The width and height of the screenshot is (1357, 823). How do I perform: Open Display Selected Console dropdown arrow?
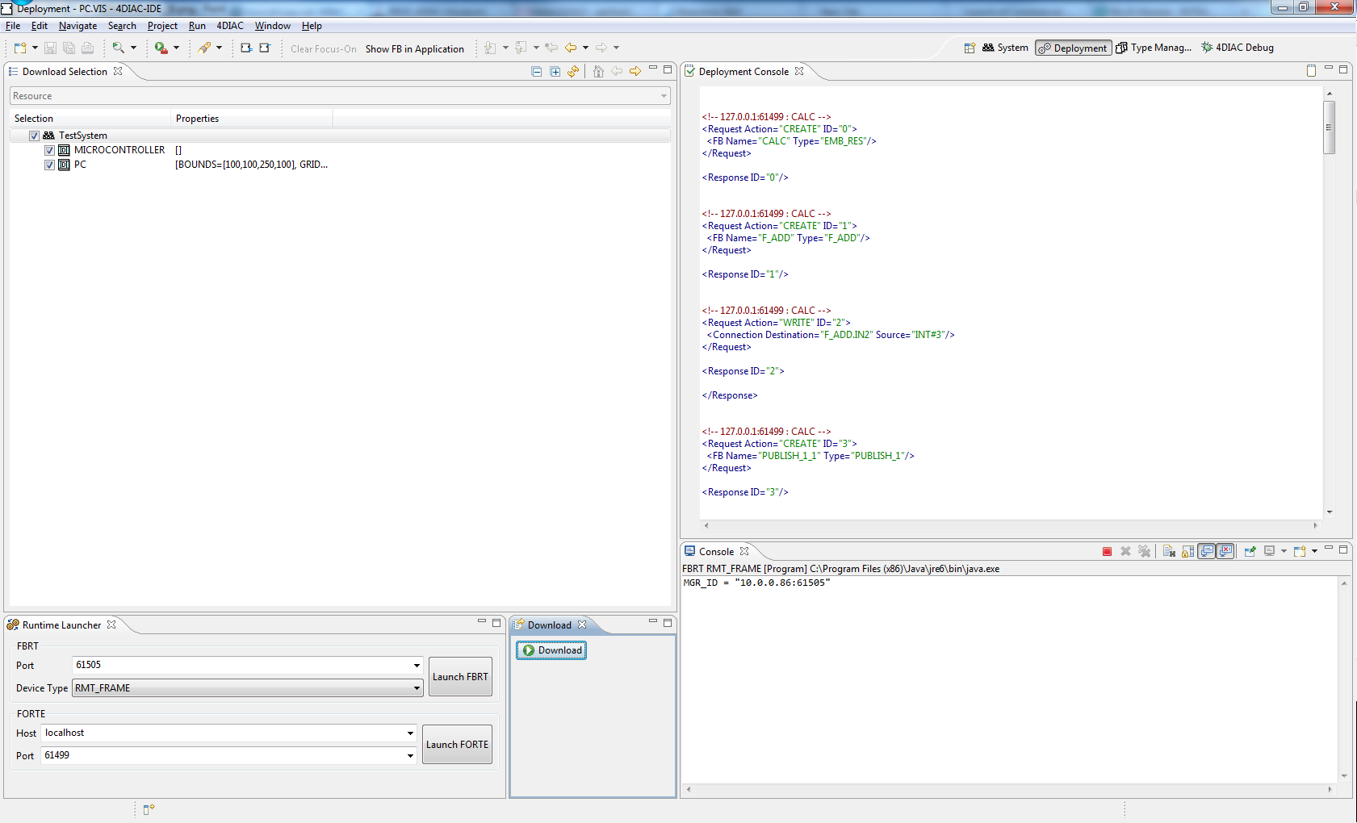1284,551
